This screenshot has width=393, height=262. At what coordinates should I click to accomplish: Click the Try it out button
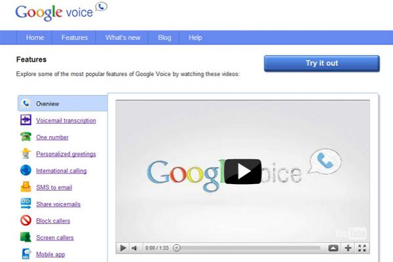coord(322,63)
